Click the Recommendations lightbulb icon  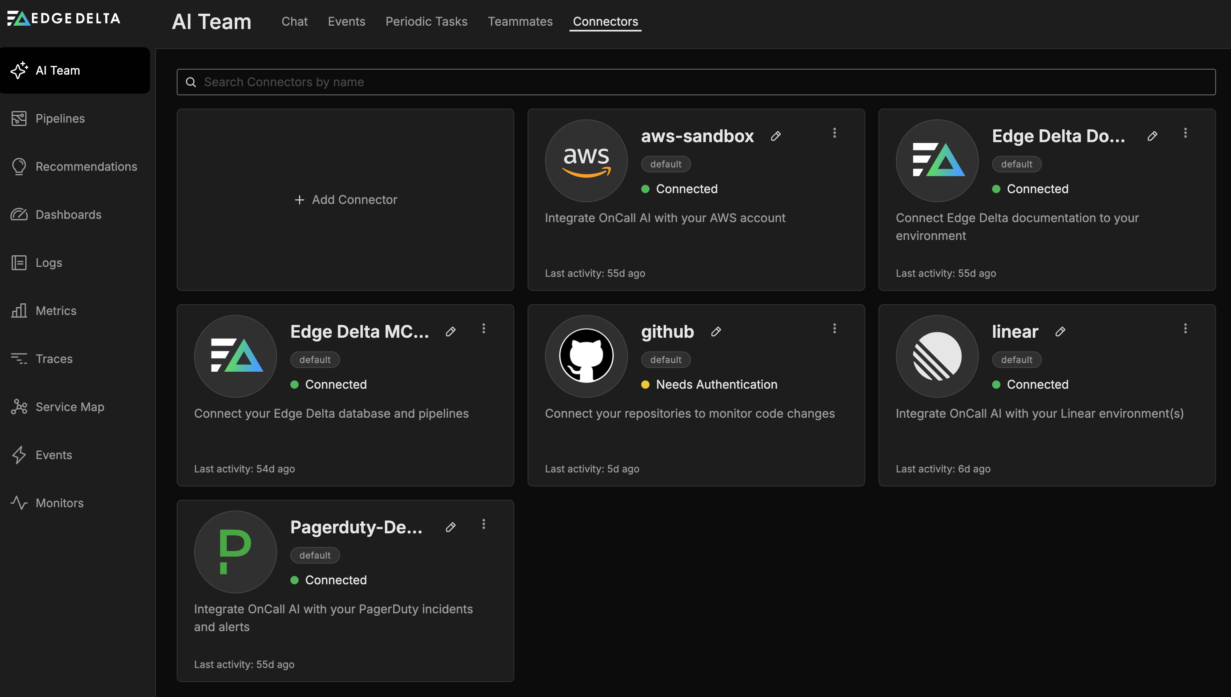(x=19, y=166)
